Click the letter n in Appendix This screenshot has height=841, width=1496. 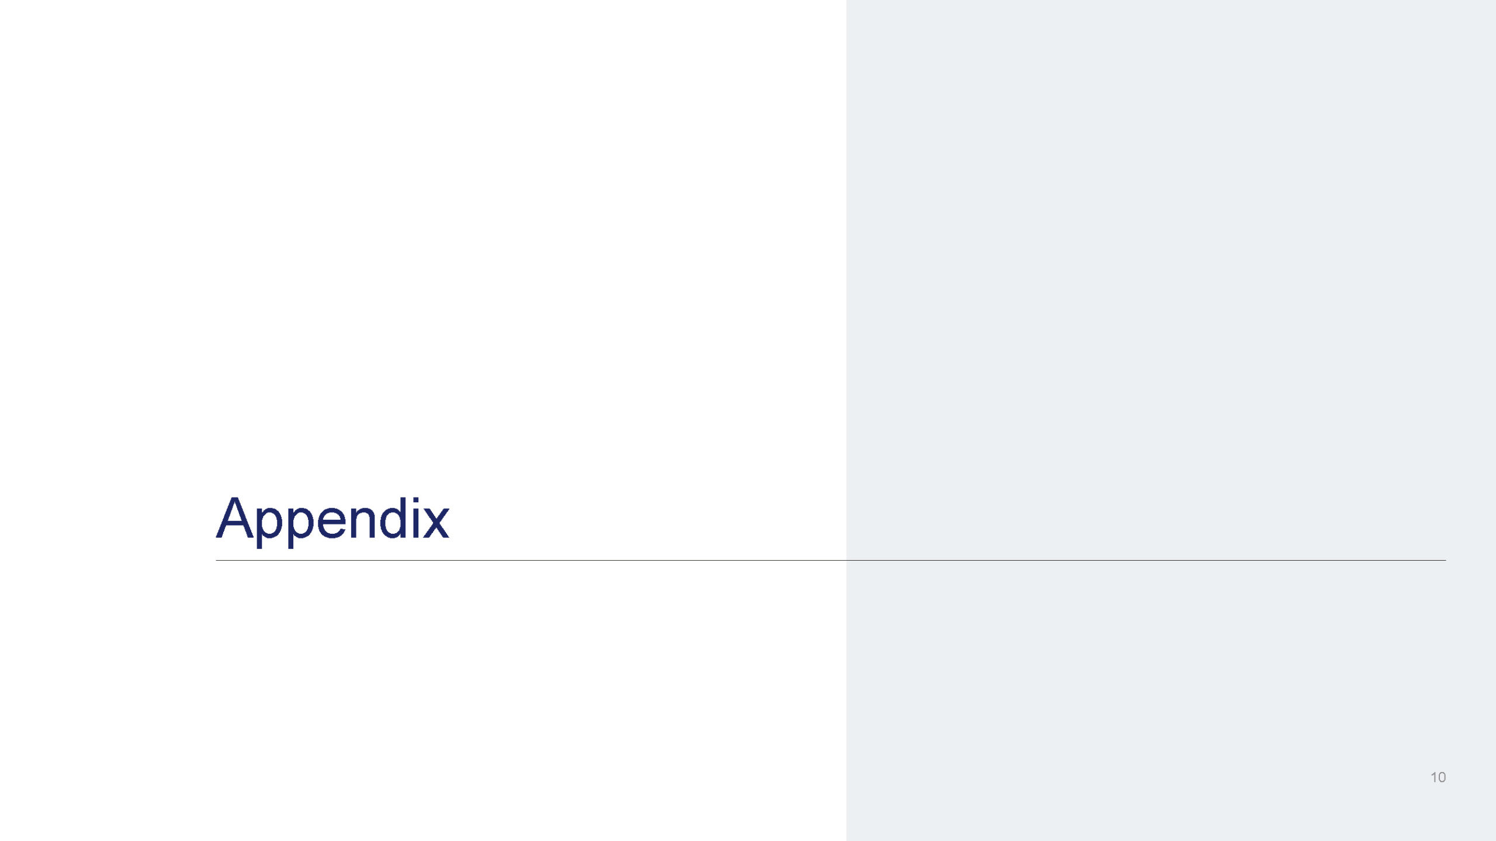tap(362, 522)
